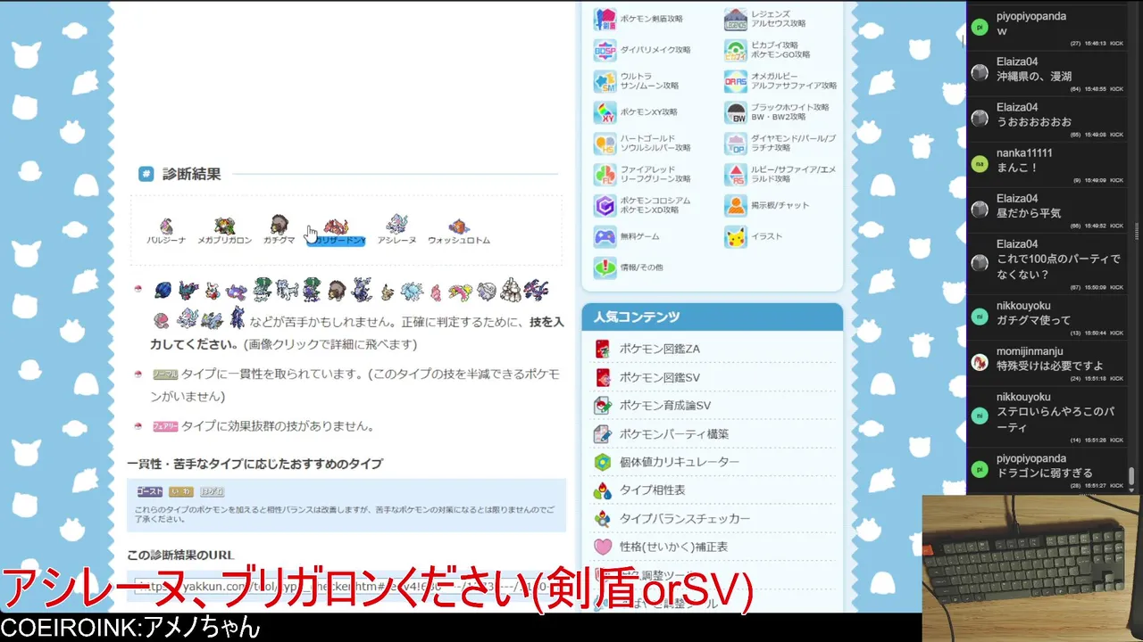
Task: Open the ピカブイ攻略 icon
Action: pos(735,50)
